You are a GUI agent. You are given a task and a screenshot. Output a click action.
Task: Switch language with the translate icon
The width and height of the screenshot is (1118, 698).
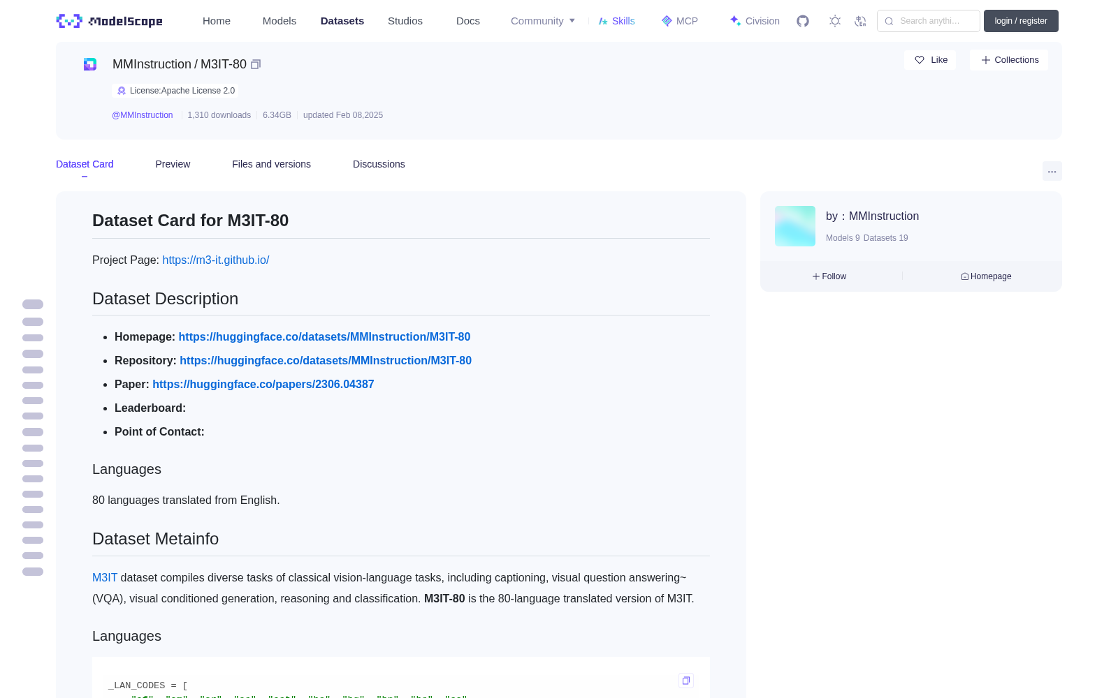860,21
